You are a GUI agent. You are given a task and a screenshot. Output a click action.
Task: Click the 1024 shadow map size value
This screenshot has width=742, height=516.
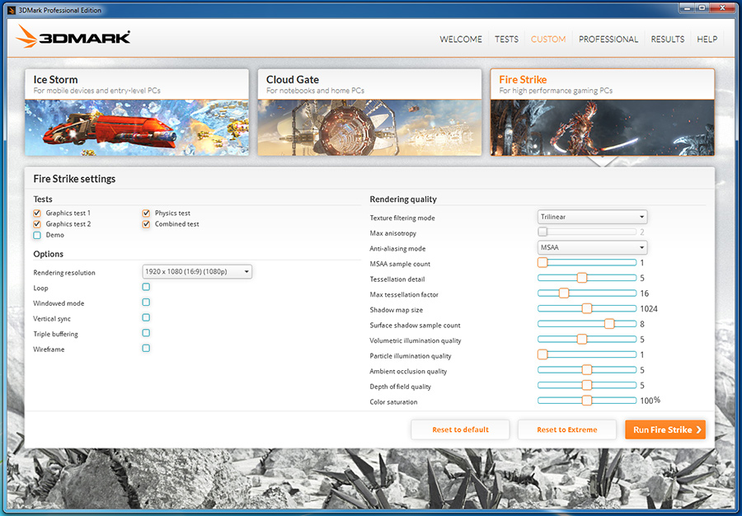coord(649,309)
